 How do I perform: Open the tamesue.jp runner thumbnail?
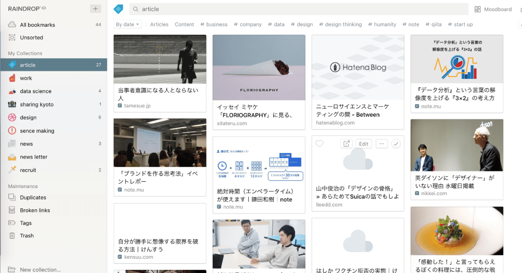[160, 59]
